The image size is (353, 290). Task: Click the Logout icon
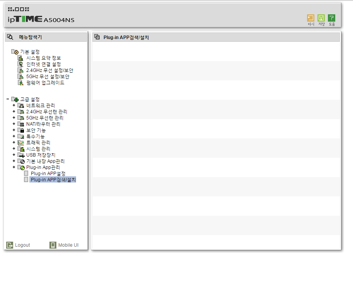(x=10, y=245)
